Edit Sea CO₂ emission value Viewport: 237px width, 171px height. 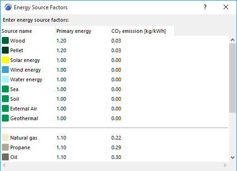tap(116, 89)
